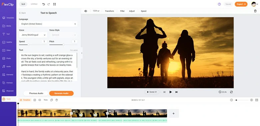Click the duplicate icon in timeline toolbar

(x=52, y=100)
